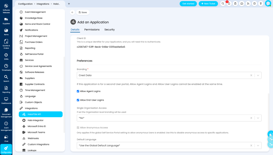Expand the Default Language dropdown
The height and width of the screenshot is (155, 273).
pyautogui.click(x=258, y=145)
